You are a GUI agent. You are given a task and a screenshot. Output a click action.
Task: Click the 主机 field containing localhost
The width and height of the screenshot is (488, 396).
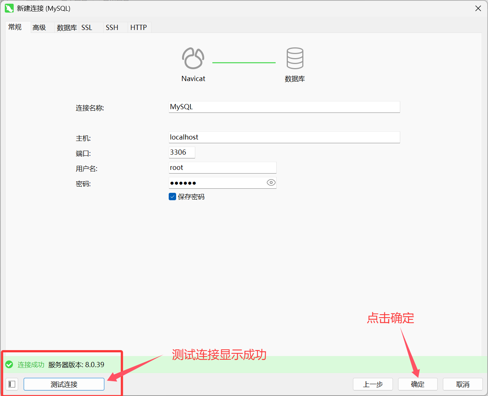[x=285, y=137]
